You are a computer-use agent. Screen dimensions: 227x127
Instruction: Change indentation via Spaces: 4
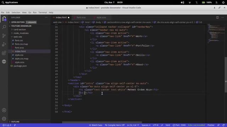click(146, 125)
